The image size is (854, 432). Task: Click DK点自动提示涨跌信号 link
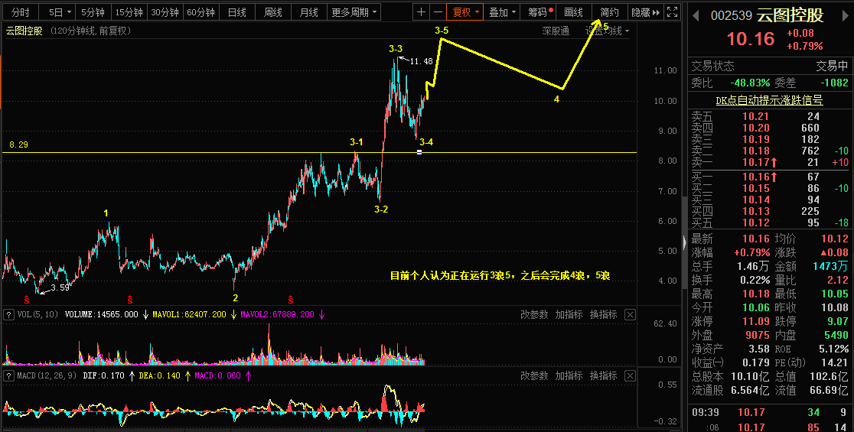[x=769, y=100]
